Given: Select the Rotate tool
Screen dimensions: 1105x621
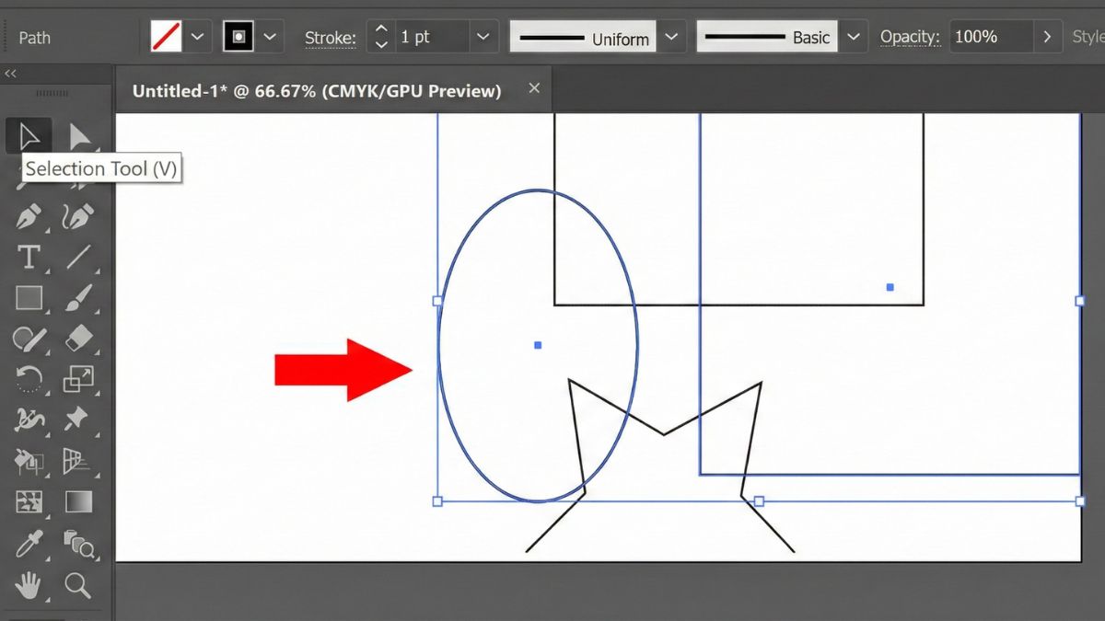Looking at the screenshot, I should click(x=28, y=379).
